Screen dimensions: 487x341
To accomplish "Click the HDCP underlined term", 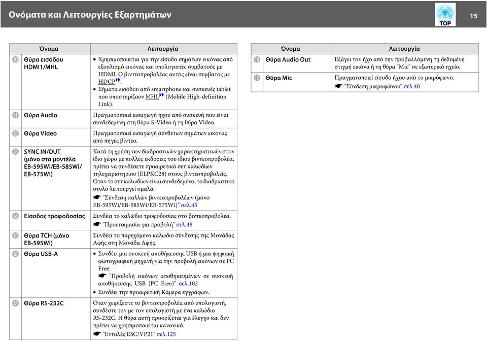I will pyautogui.click(x=107, y=82).
